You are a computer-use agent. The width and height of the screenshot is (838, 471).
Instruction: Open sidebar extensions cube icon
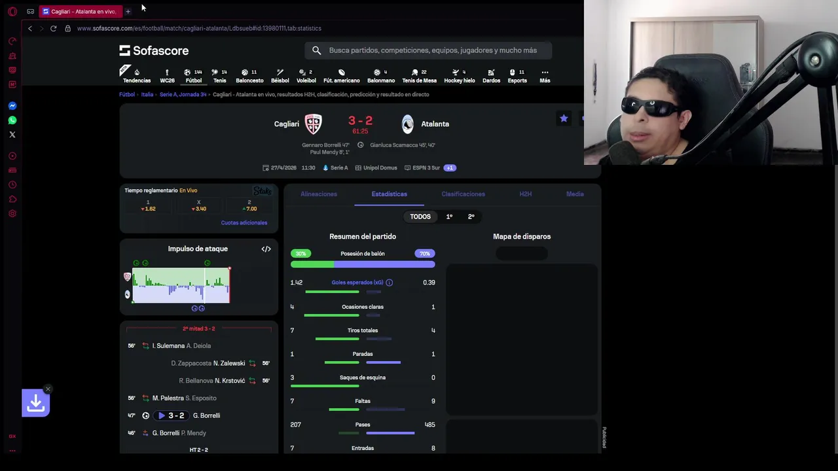tap(12, 199)
